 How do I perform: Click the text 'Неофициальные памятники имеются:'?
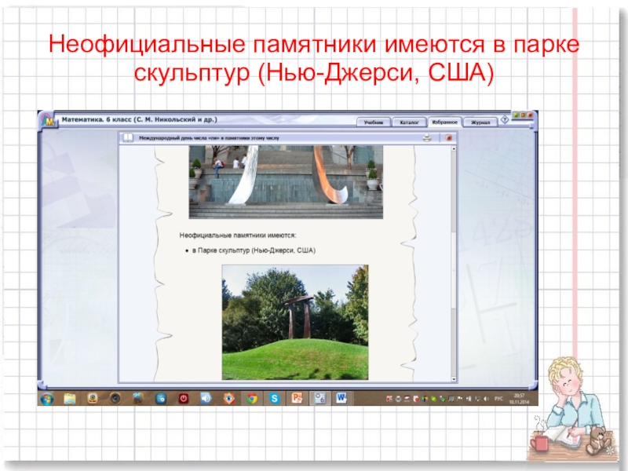pyautogui.click(x=238, y=235)
